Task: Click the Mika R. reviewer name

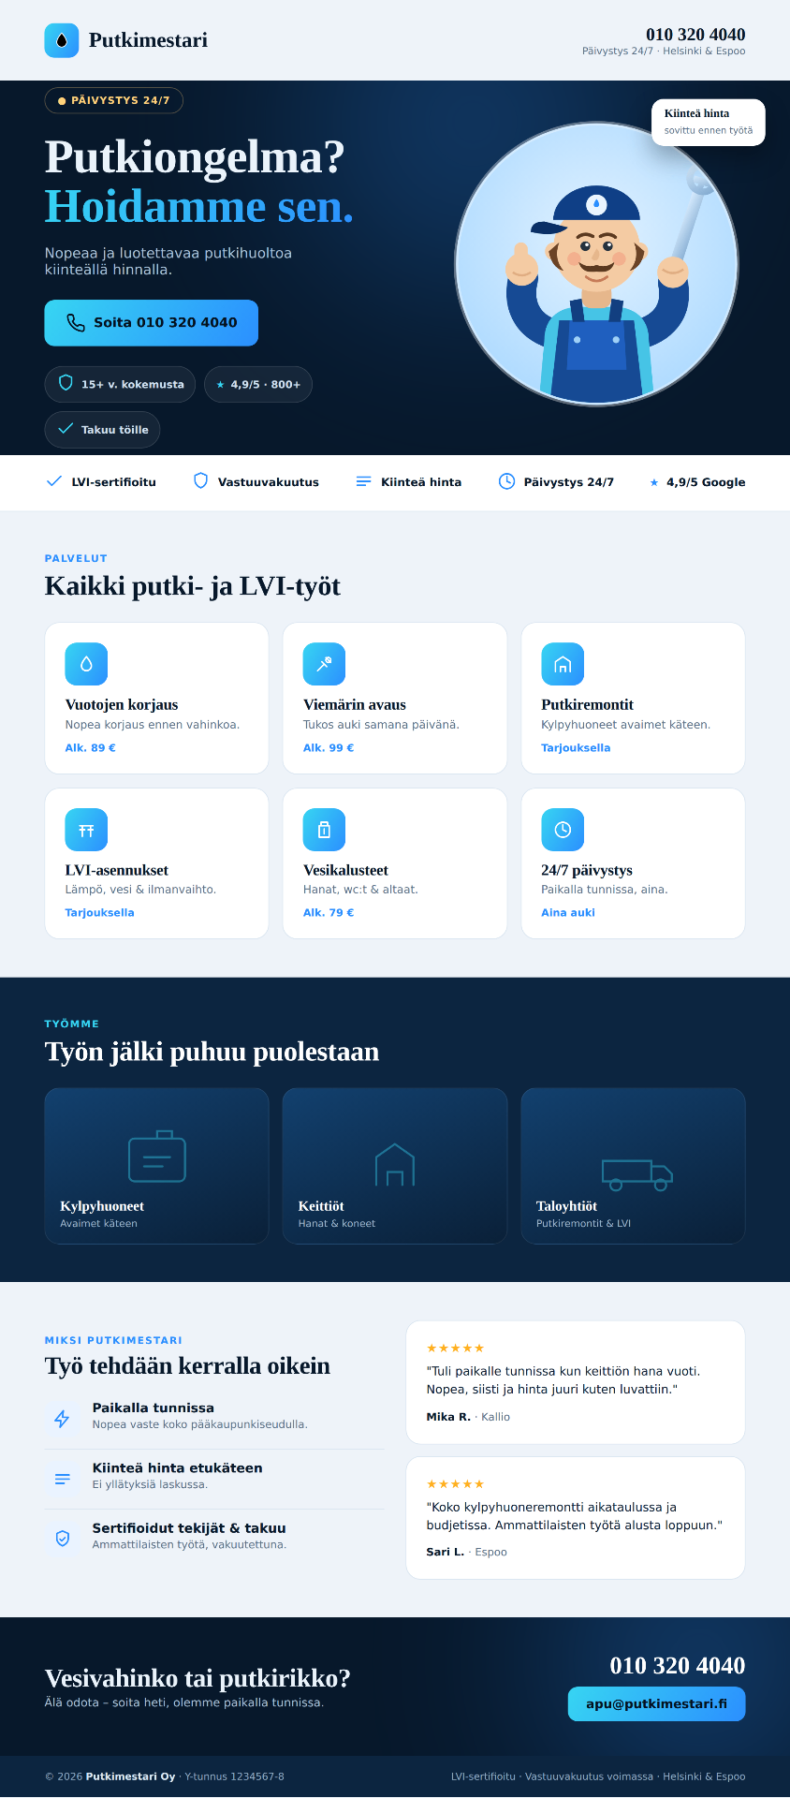Action: coord(448,1417)
